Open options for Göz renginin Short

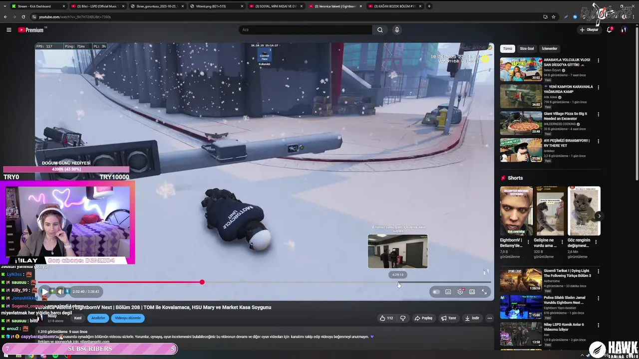(596, 241)
